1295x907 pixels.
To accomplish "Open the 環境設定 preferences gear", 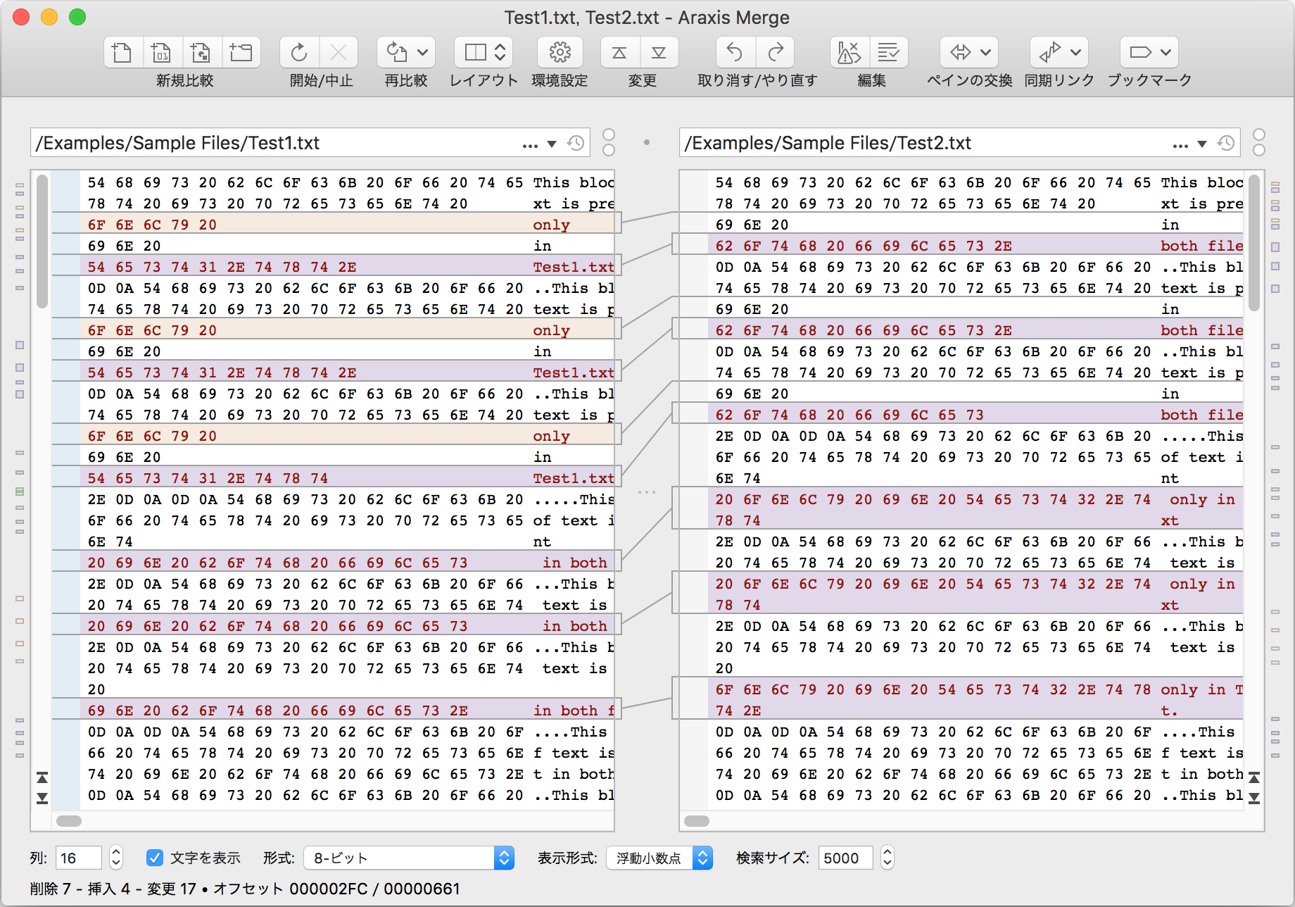I will 559,51.
